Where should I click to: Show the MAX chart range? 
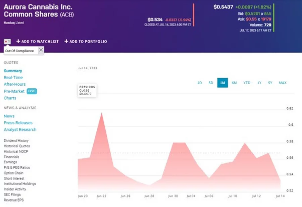(x=283, y=83)
